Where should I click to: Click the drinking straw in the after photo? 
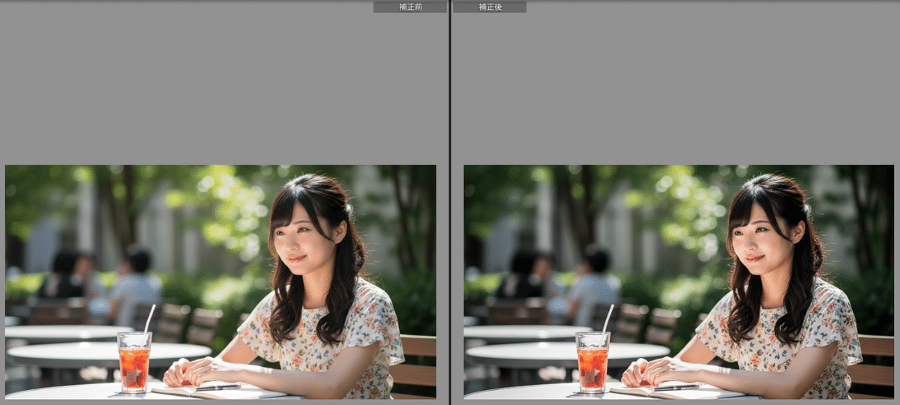tap(607, 317)
